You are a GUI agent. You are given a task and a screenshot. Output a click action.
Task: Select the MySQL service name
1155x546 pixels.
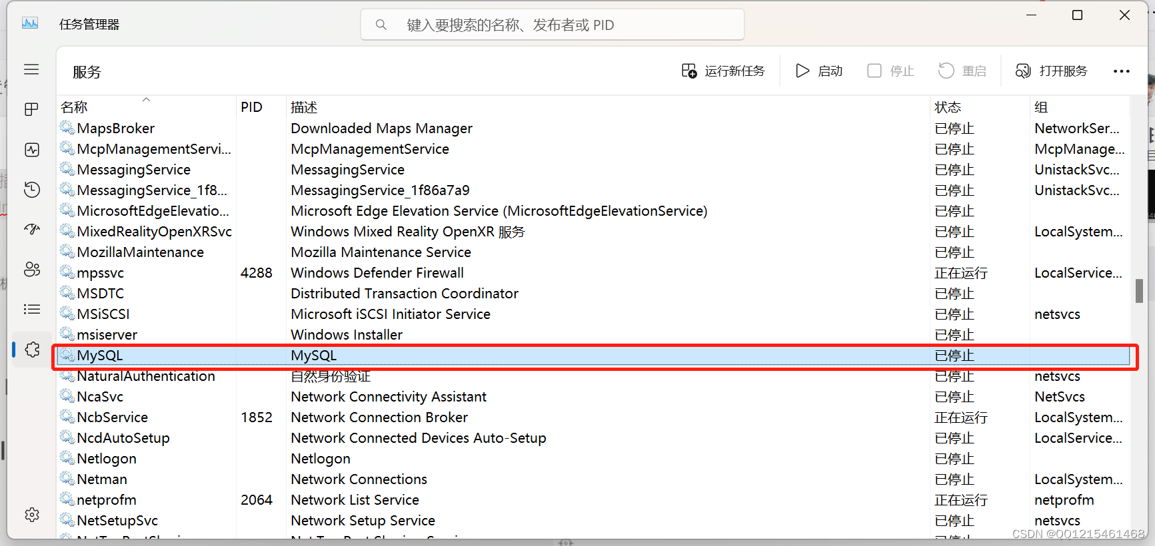tap(100, 356)
